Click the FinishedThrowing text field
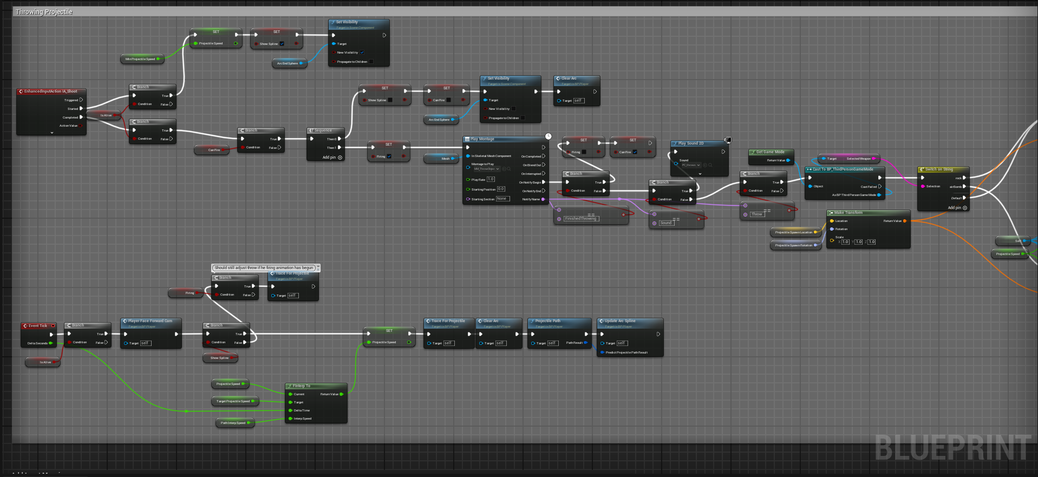This screenshot has width=1038, height=477. [x=580, y=219]
